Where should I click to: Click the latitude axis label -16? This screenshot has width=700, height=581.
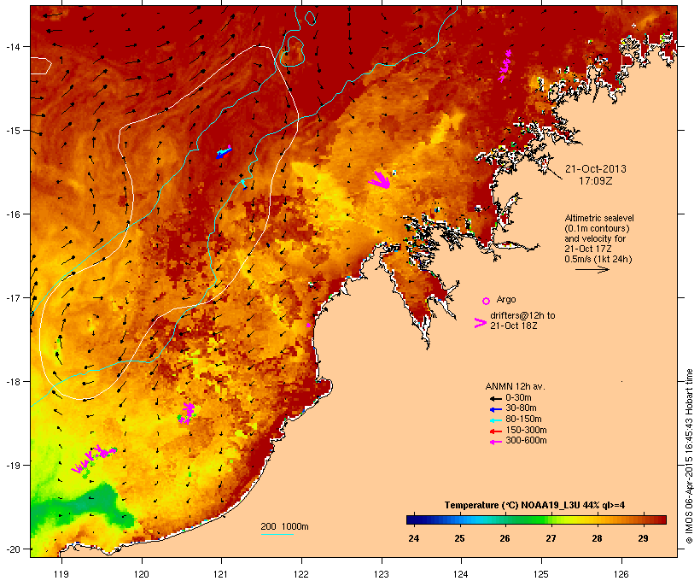pyautogui.click(x=13, y=214)
